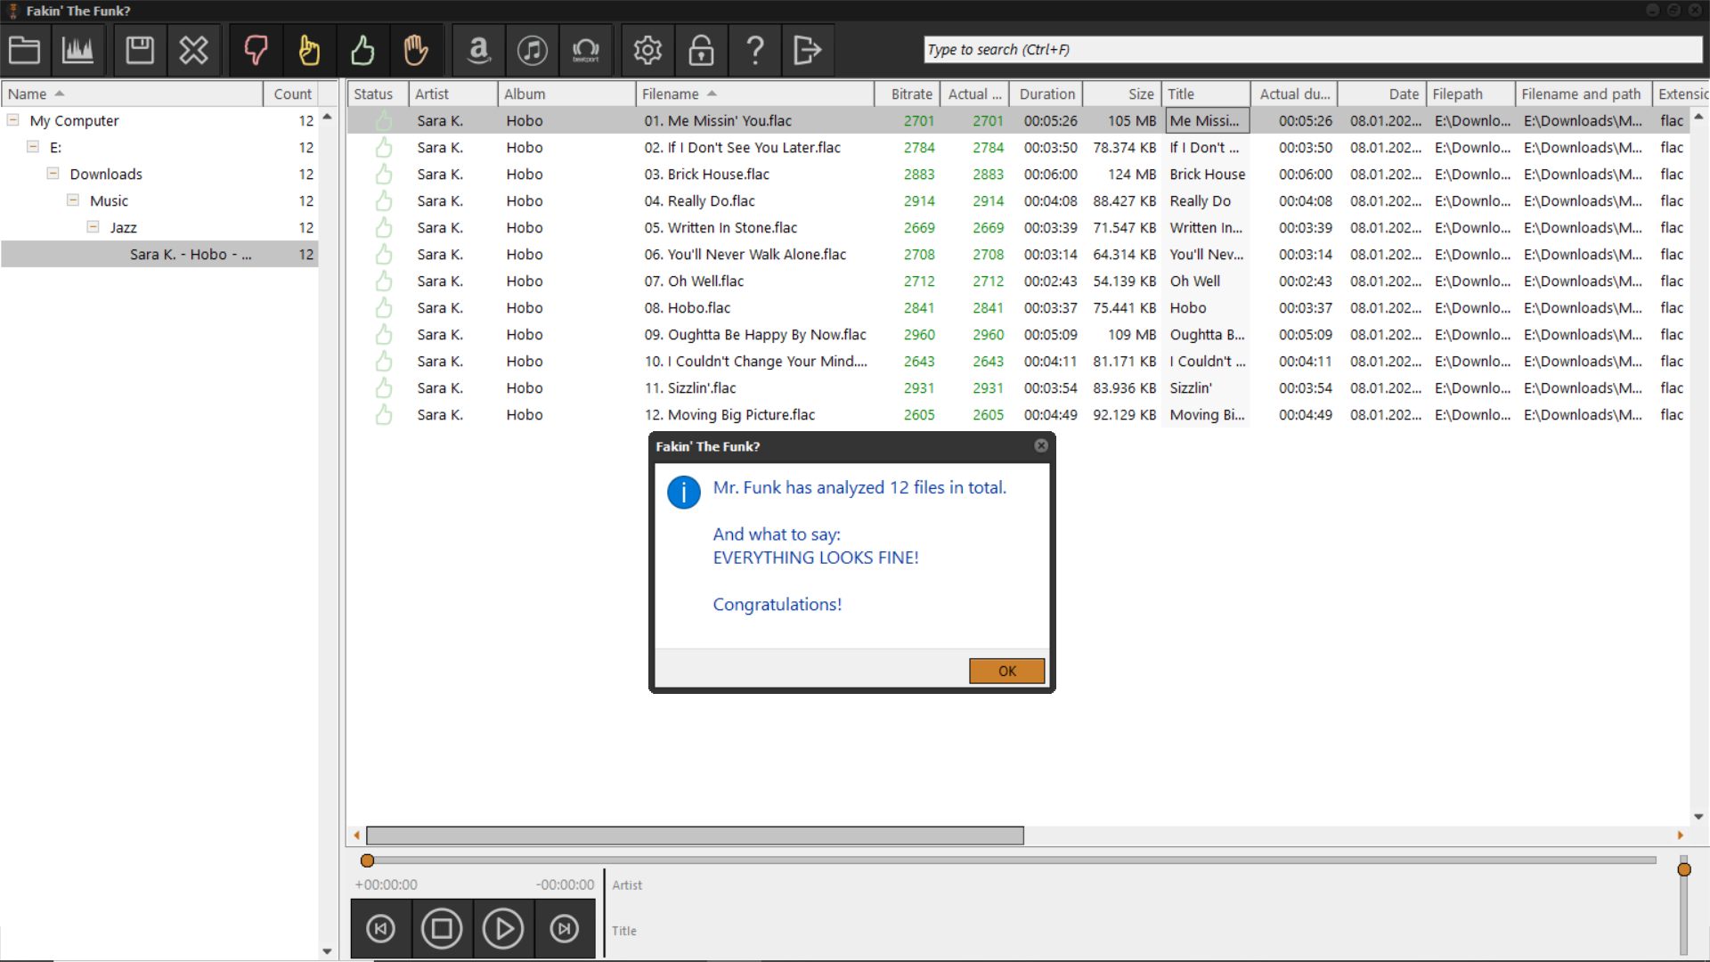Click the Type to search field
Screen dimensions: 1710x962
(1312, 50)
